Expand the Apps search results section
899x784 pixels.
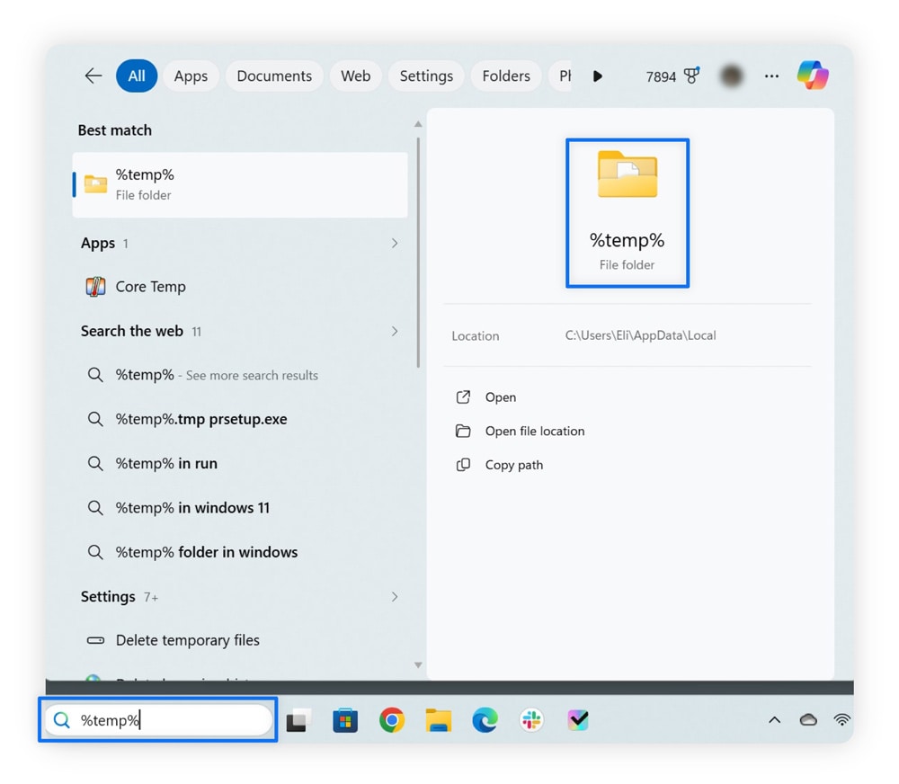(394, 243)
